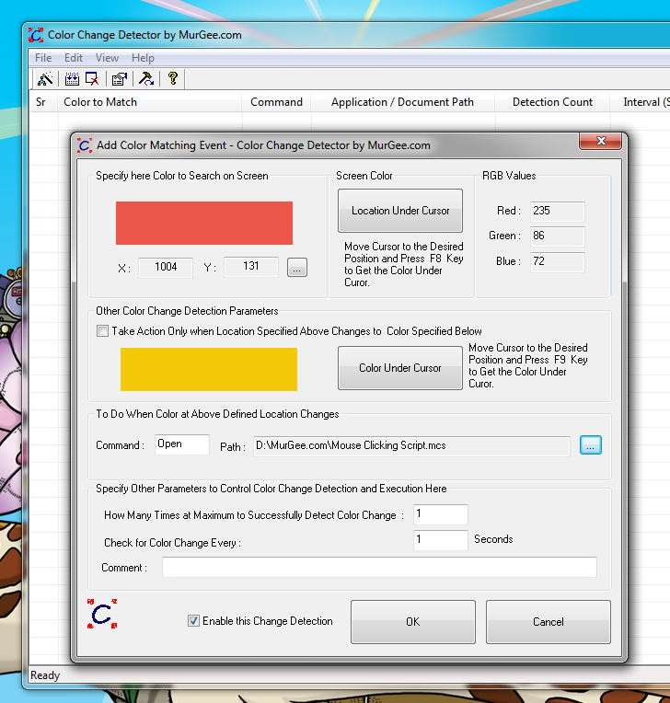
Task: Click the Application / Document Path column header
Action: [x=403, y=102]
